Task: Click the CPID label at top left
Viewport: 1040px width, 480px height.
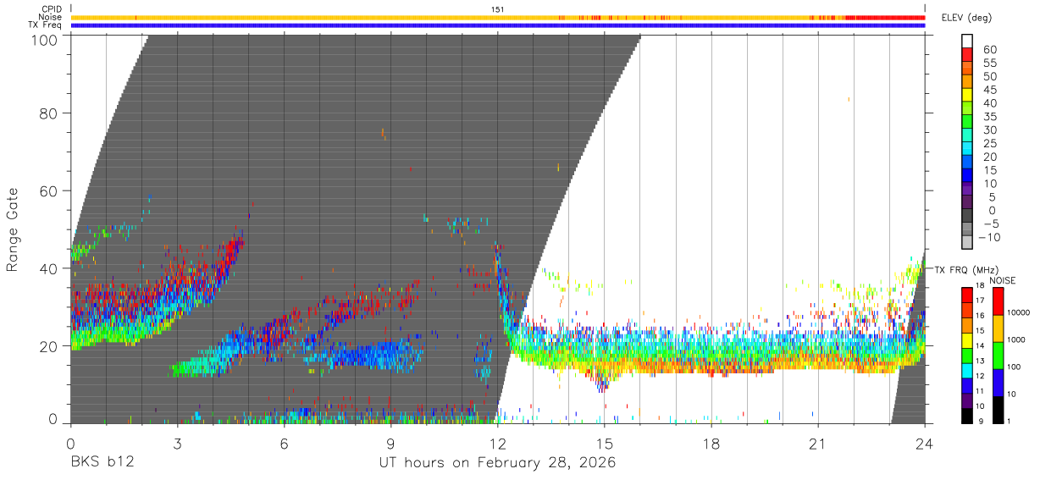Action: point(53,9)
